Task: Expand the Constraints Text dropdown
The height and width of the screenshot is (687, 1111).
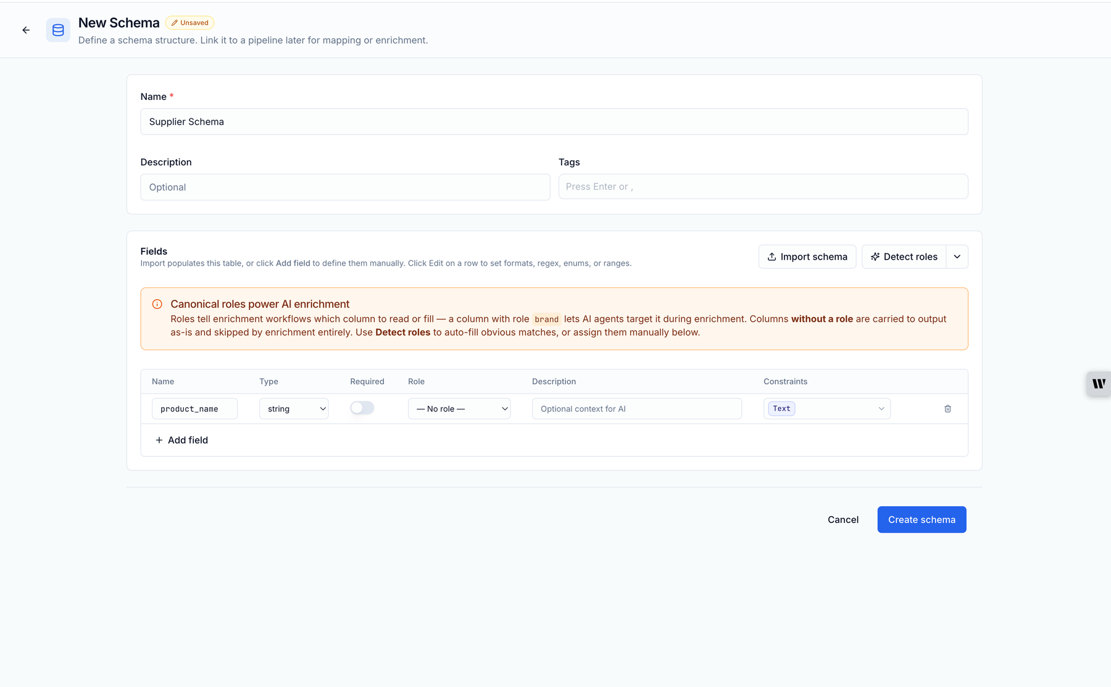Action: (827, 409)
